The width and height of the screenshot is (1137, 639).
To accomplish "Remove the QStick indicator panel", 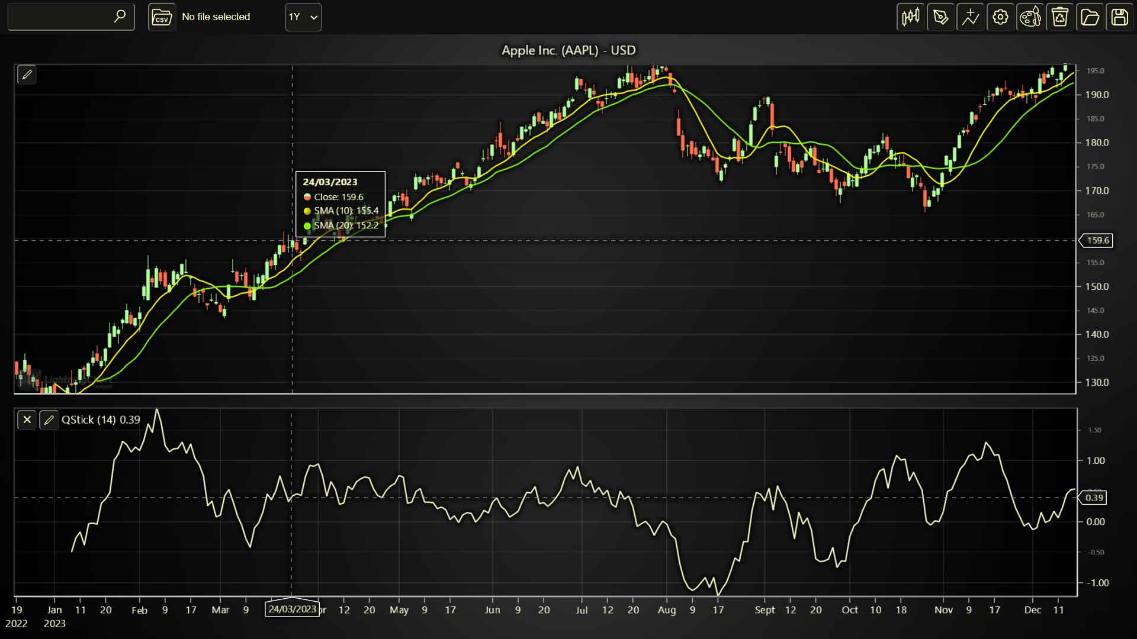I will point(27,420).
